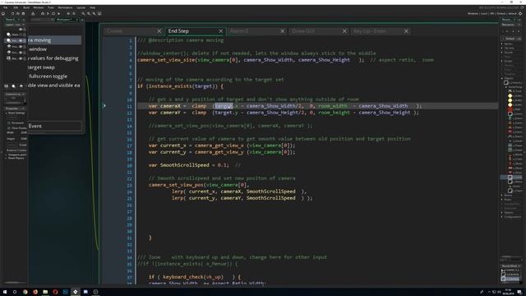This screenshot has width=526, height=296.
Task: Open the Edit menu
Action: tap(16, 7)
